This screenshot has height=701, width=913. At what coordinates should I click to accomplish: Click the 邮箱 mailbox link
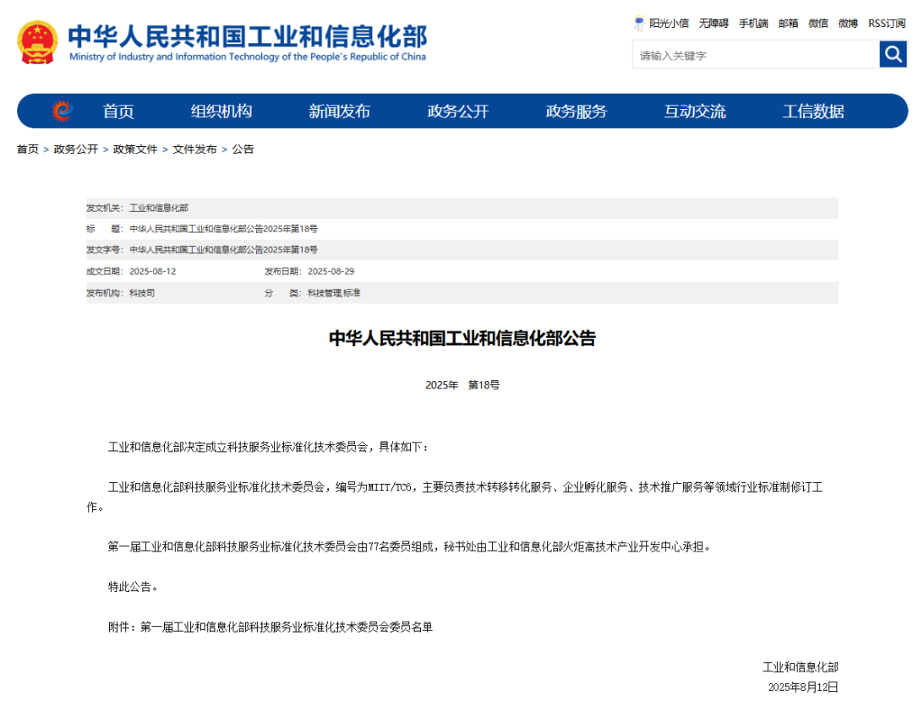click(x=789, y=24)
